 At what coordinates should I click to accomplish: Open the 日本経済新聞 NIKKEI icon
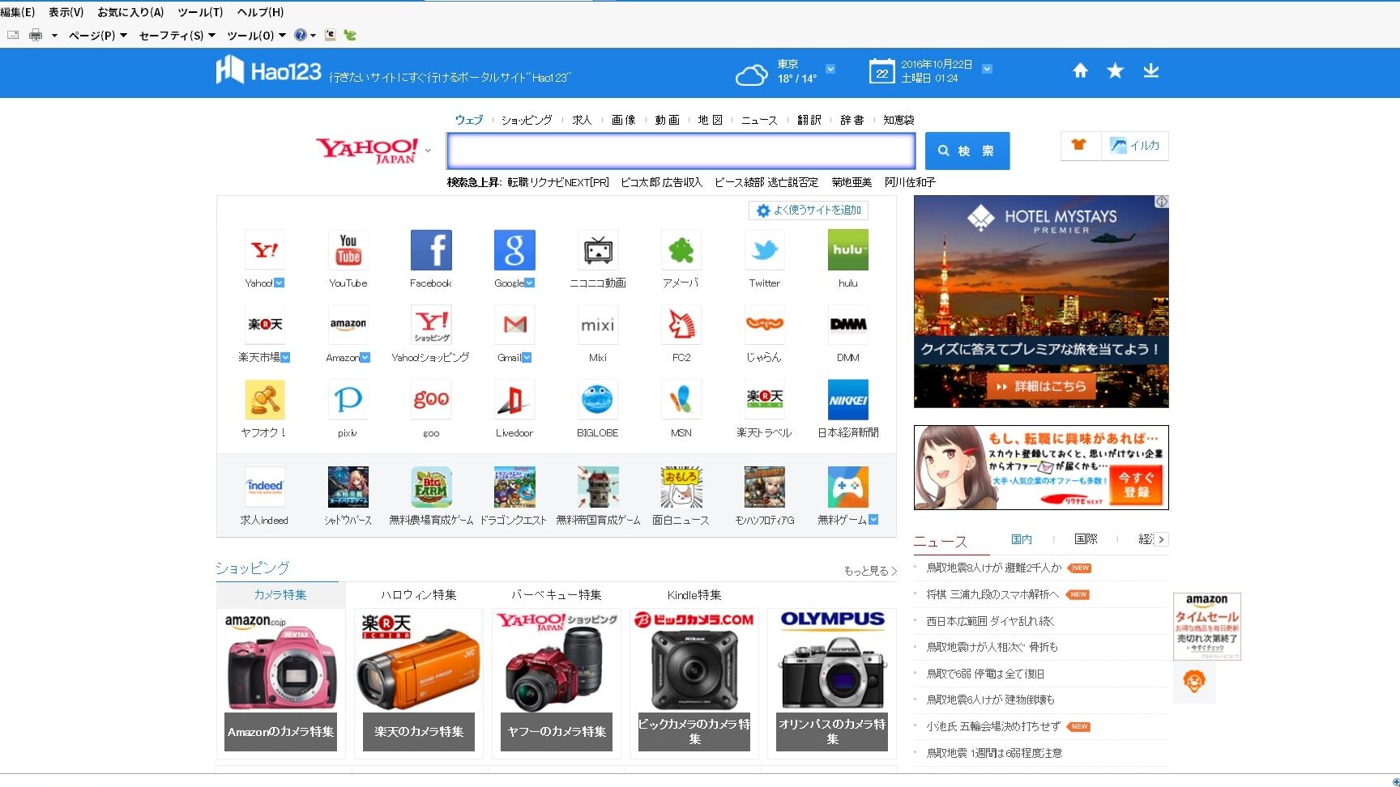click(x=848, y=400)
